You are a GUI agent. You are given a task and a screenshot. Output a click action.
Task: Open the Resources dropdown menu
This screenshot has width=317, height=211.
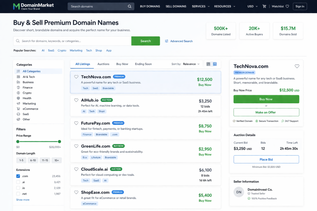pos(225,6)
